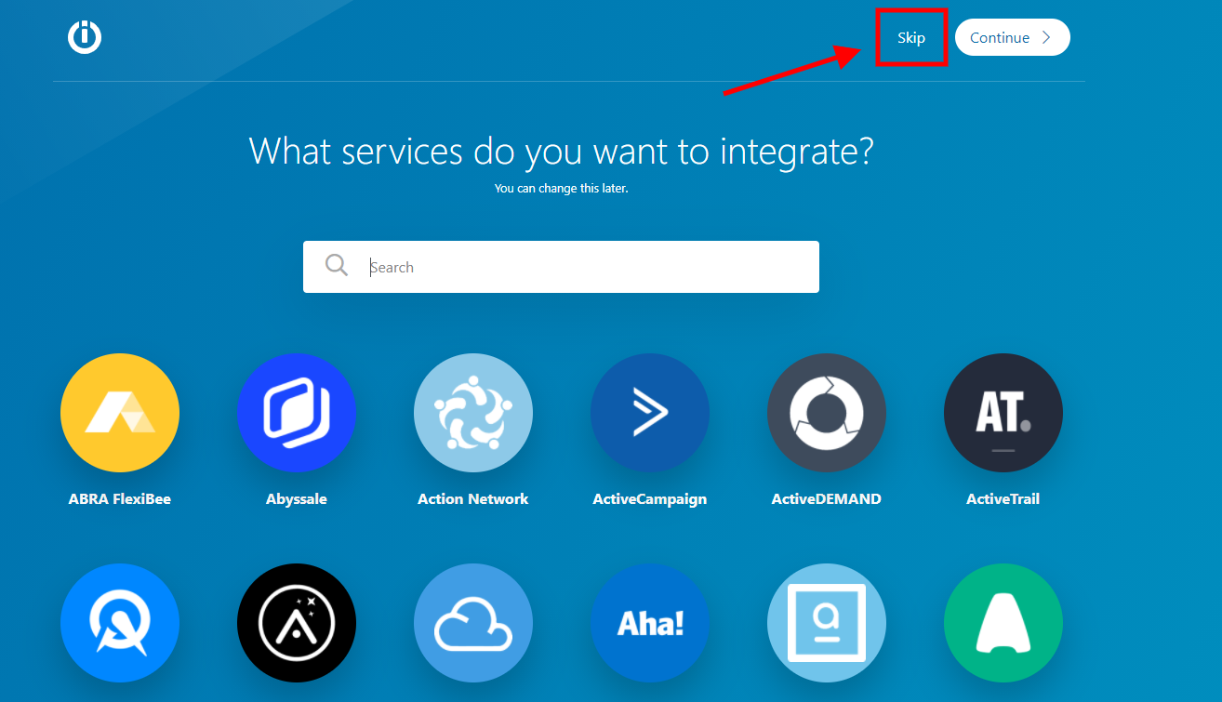Viewport: 1222px width, 702px height.
Task: Click the 'ActiveDEMAND' label text
Action: tap(827, 499)
